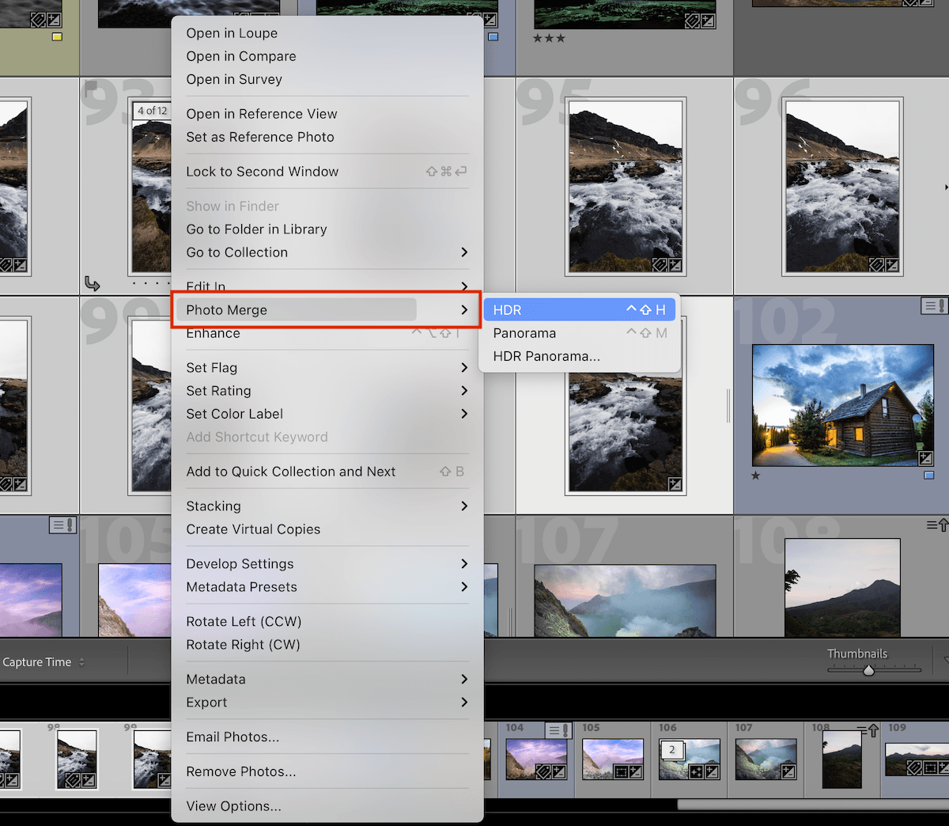This screenshot has width=949, height=826.
Task: Click the '4 of 12' stack badge on photo 93
Action: pos(151,111)
